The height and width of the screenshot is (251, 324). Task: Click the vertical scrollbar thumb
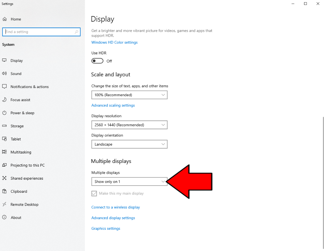(323, 183)
